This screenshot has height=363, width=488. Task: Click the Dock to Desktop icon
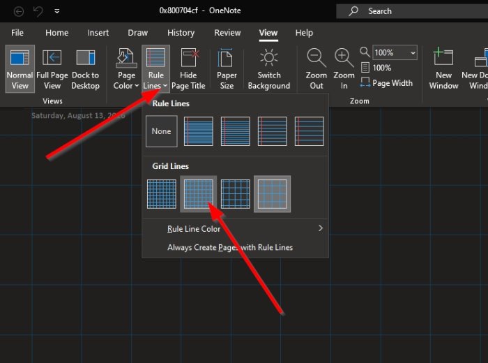[85, 69]
